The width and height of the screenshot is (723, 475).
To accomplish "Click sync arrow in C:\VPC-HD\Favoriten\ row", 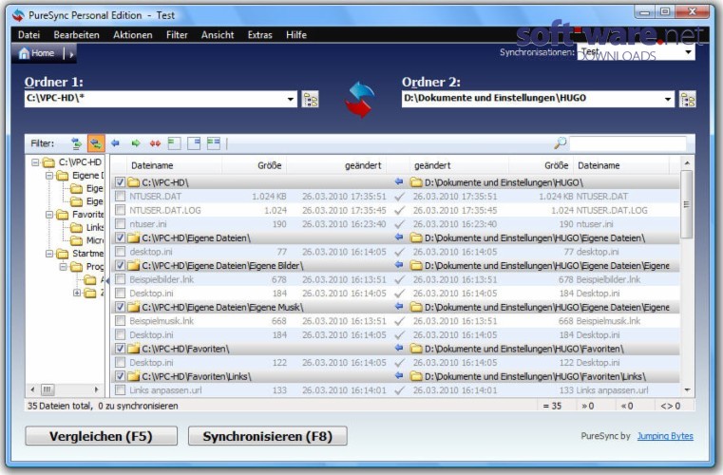I will pos(399,349).
